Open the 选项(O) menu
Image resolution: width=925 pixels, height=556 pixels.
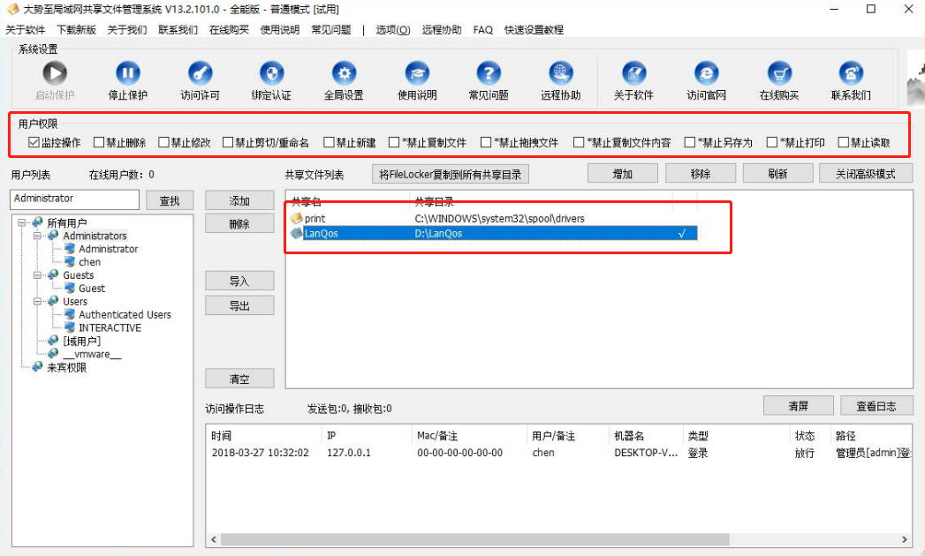[392, 29]
